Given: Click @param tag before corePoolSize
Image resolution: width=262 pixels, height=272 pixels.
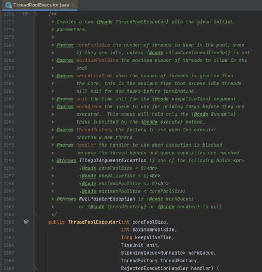Looking at the screenshot, I should point(65,45).
